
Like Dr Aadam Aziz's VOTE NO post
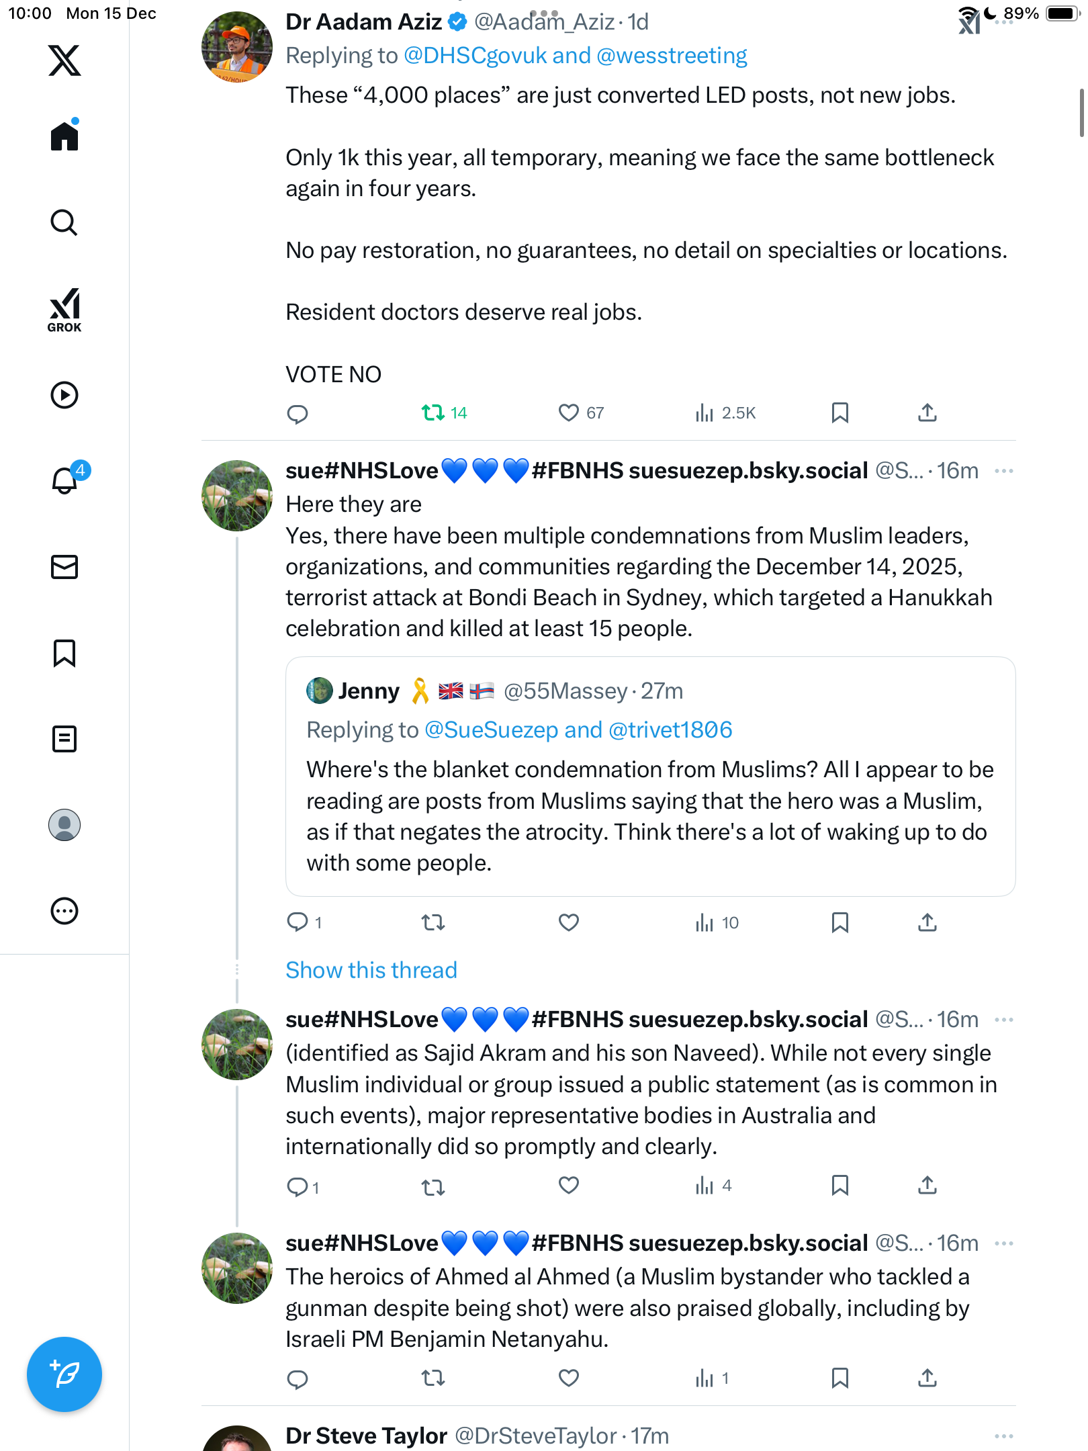(568, 412)
